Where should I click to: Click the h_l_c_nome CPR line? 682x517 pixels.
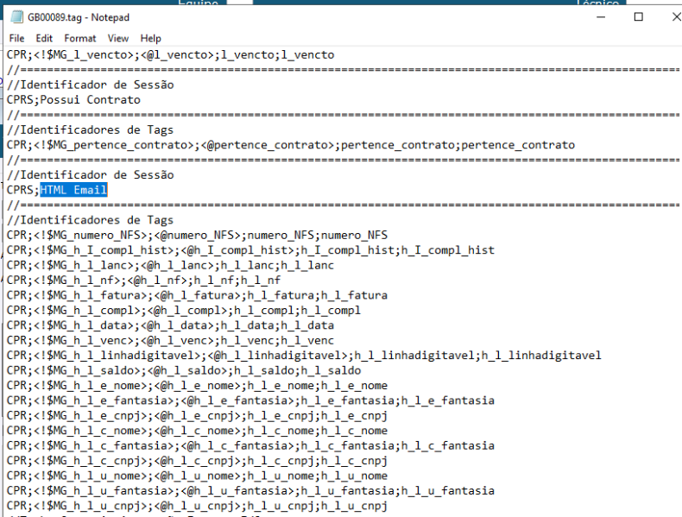197,431
